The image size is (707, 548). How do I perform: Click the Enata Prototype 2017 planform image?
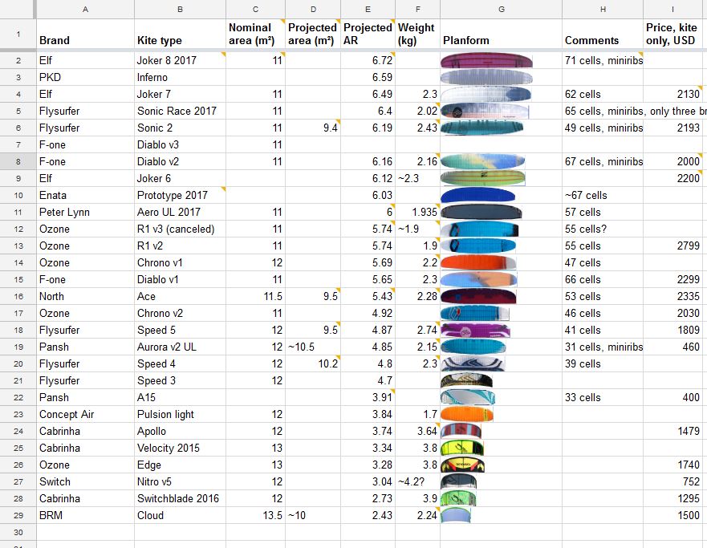(478, 195)
